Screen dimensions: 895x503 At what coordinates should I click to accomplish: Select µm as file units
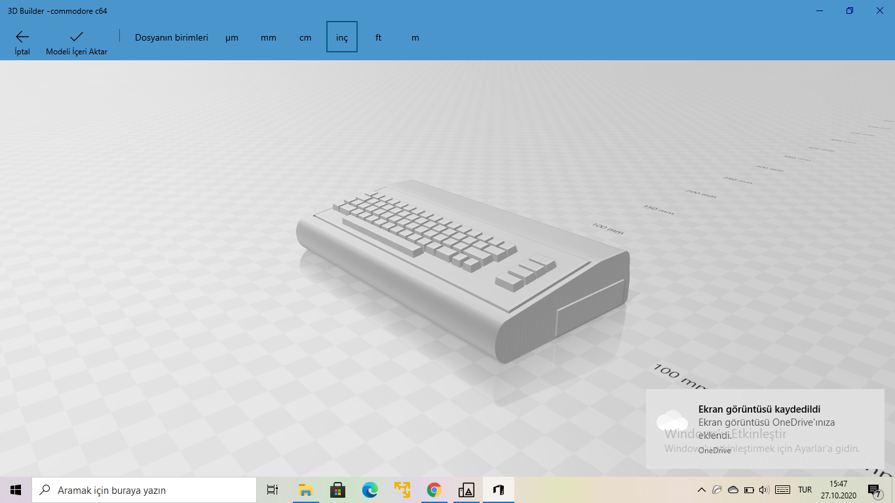pos(232,37)
